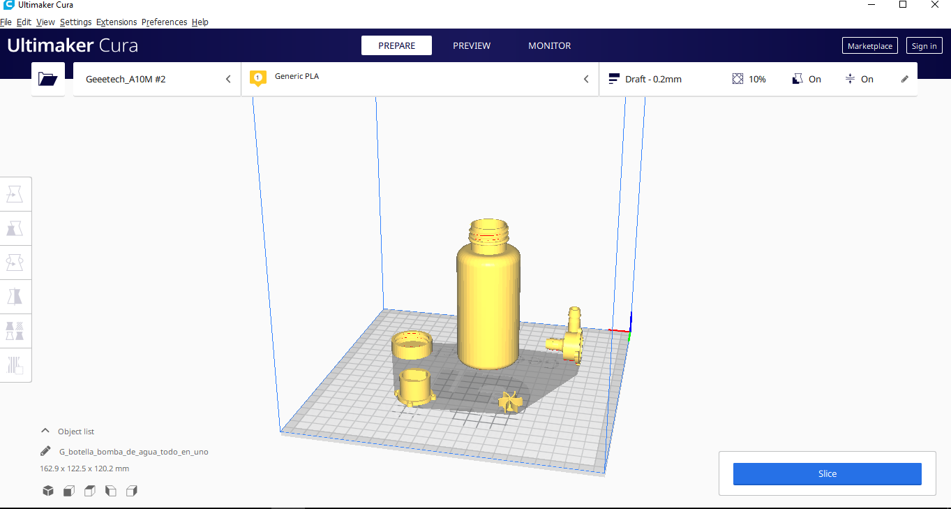Open the File menu

click(6, 22)
